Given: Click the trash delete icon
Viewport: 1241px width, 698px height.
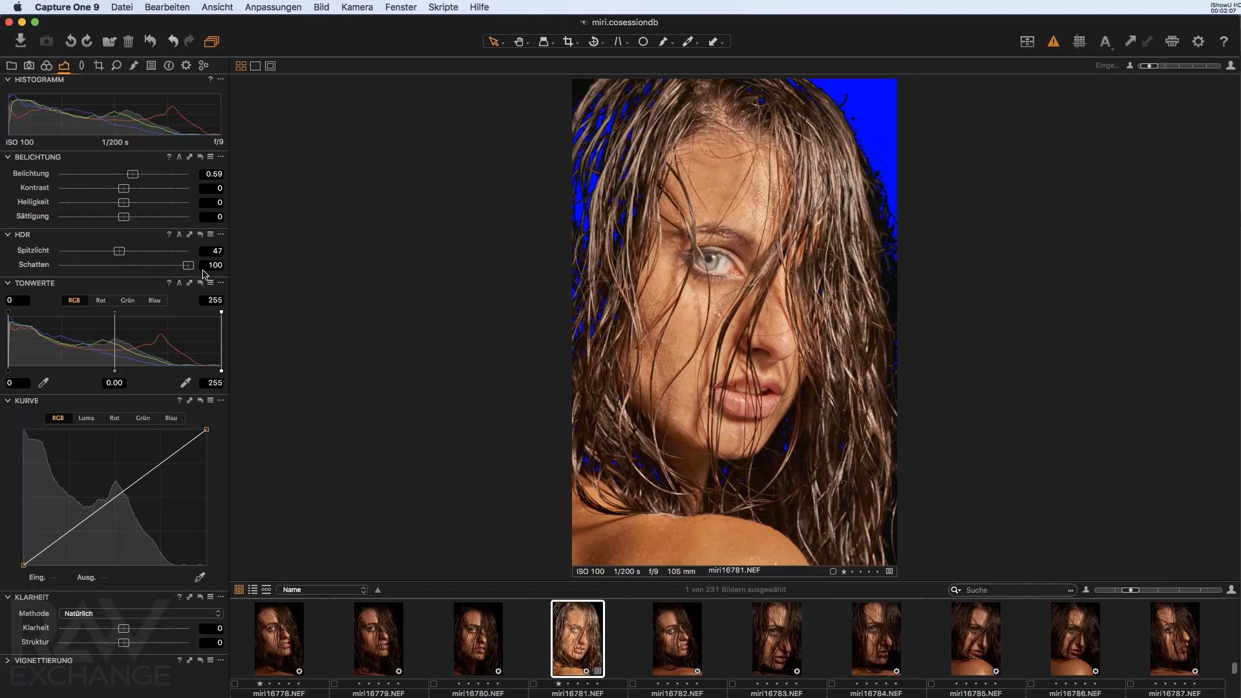Looking at the screenshot, I should (x=128, y=41).
